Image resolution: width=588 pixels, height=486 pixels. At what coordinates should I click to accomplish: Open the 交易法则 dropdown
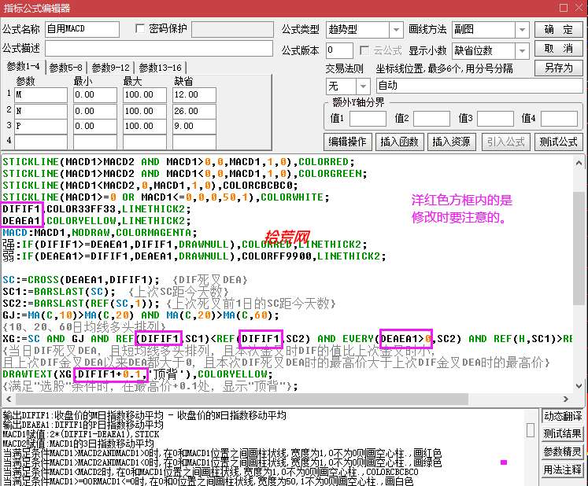(363, 87)
